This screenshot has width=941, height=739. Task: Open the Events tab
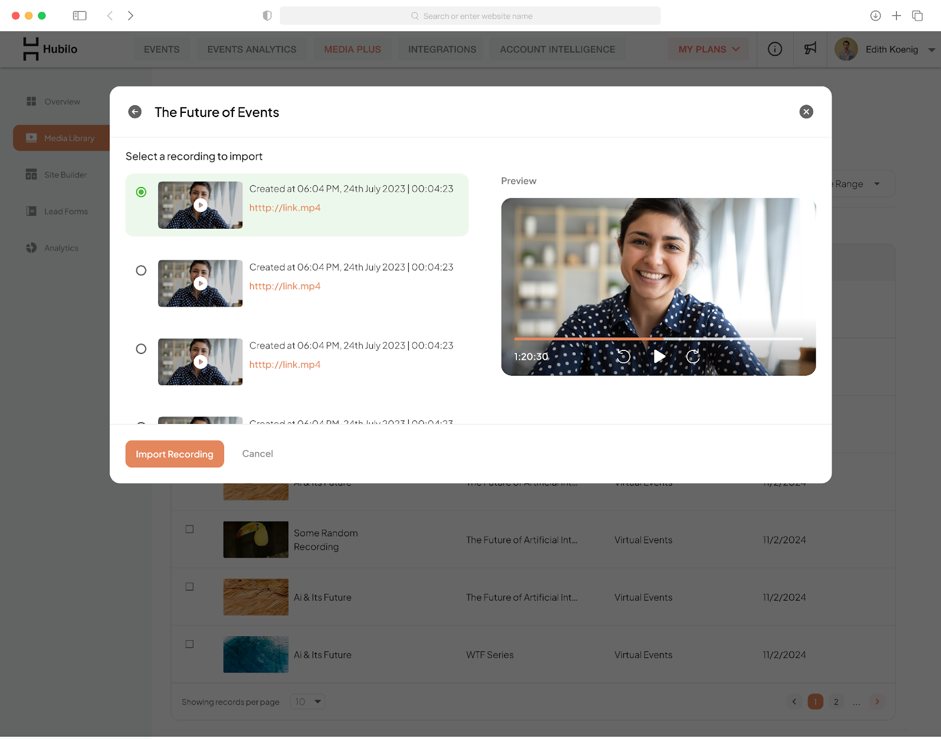(x=162, y=49)
